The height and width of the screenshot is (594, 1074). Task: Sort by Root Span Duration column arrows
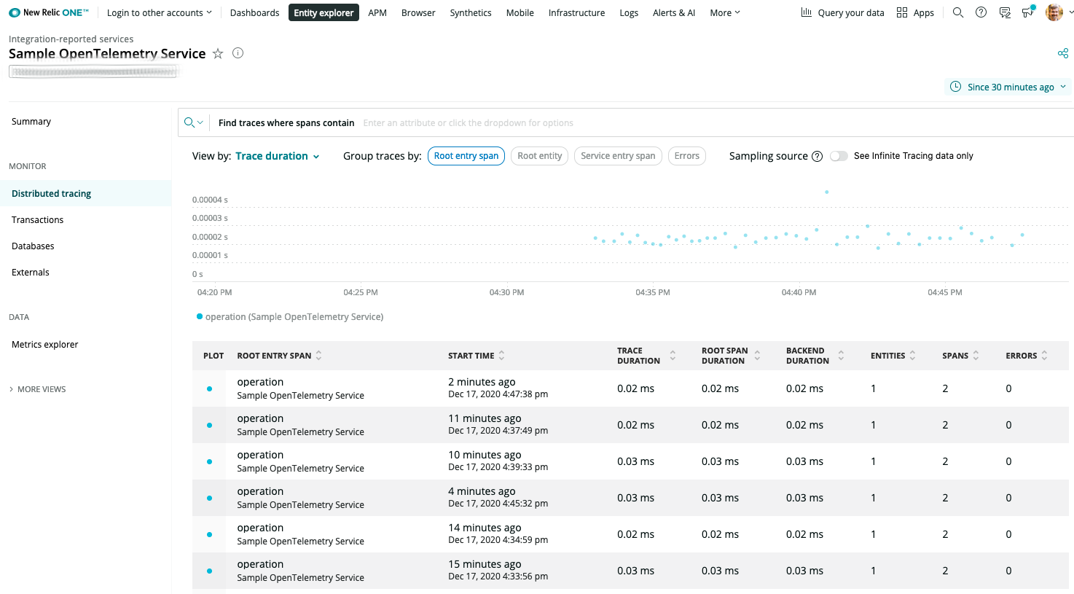click(757, 356)
